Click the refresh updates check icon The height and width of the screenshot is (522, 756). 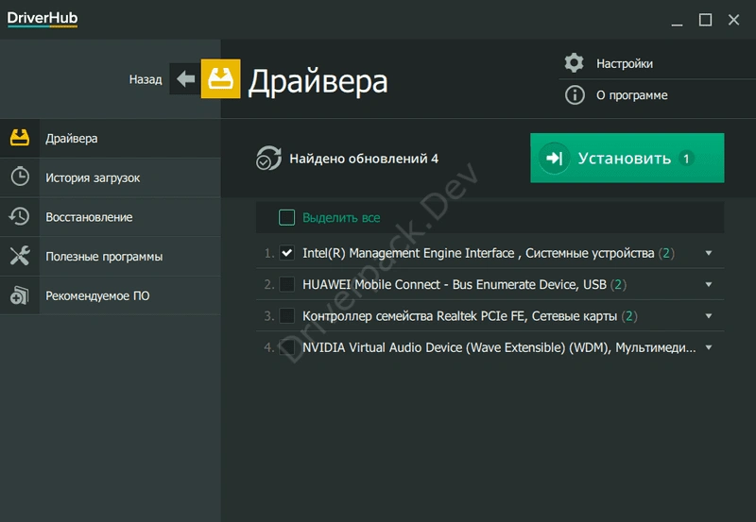point(268,158)
